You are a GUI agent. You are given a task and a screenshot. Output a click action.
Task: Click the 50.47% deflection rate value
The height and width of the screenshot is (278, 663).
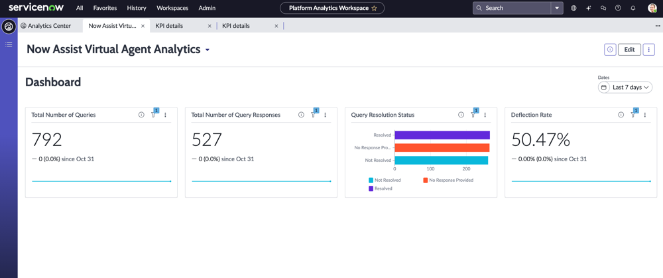tap(541, 140)
